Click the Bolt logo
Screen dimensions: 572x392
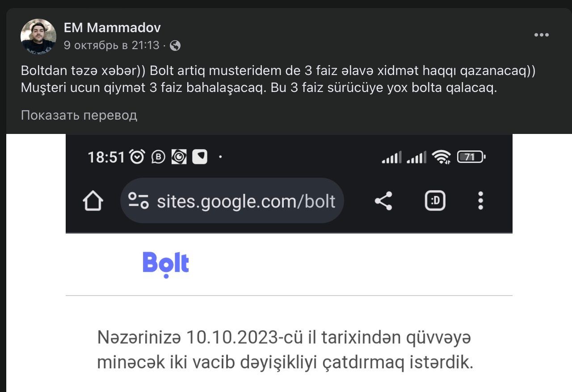(166, 263)
